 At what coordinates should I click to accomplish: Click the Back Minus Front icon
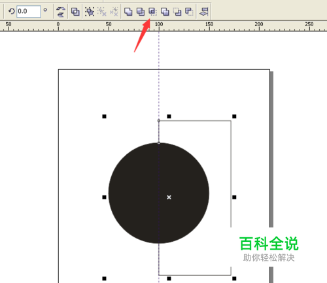[x=189, y=12]
